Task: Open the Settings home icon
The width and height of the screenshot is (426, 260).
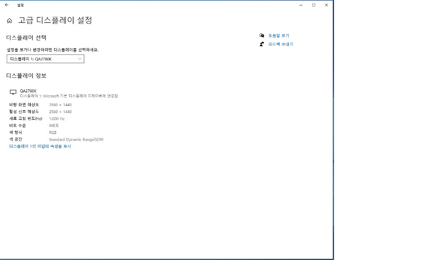Action: [x=10, y=21]
